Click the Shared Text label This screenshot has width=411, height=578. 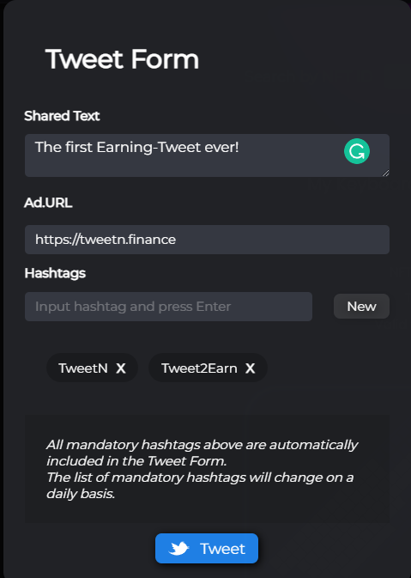pos(62,116)
